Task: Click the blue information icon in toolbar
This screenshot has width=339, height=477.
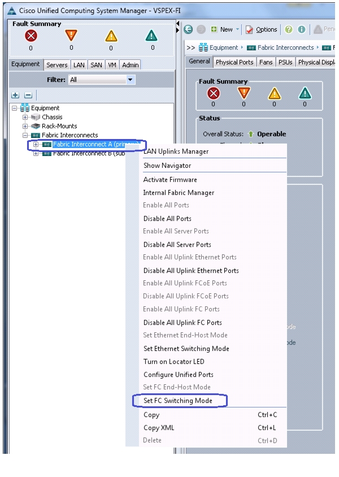Action: point(302,29)
